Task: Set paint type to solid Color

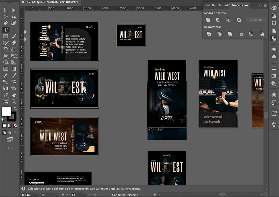Action: pos(4,126)
